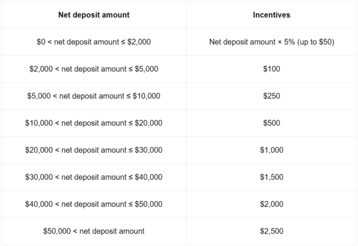Select the '$30,000 < net deposit amount ≤ $40,000' cell

(93, 177)
